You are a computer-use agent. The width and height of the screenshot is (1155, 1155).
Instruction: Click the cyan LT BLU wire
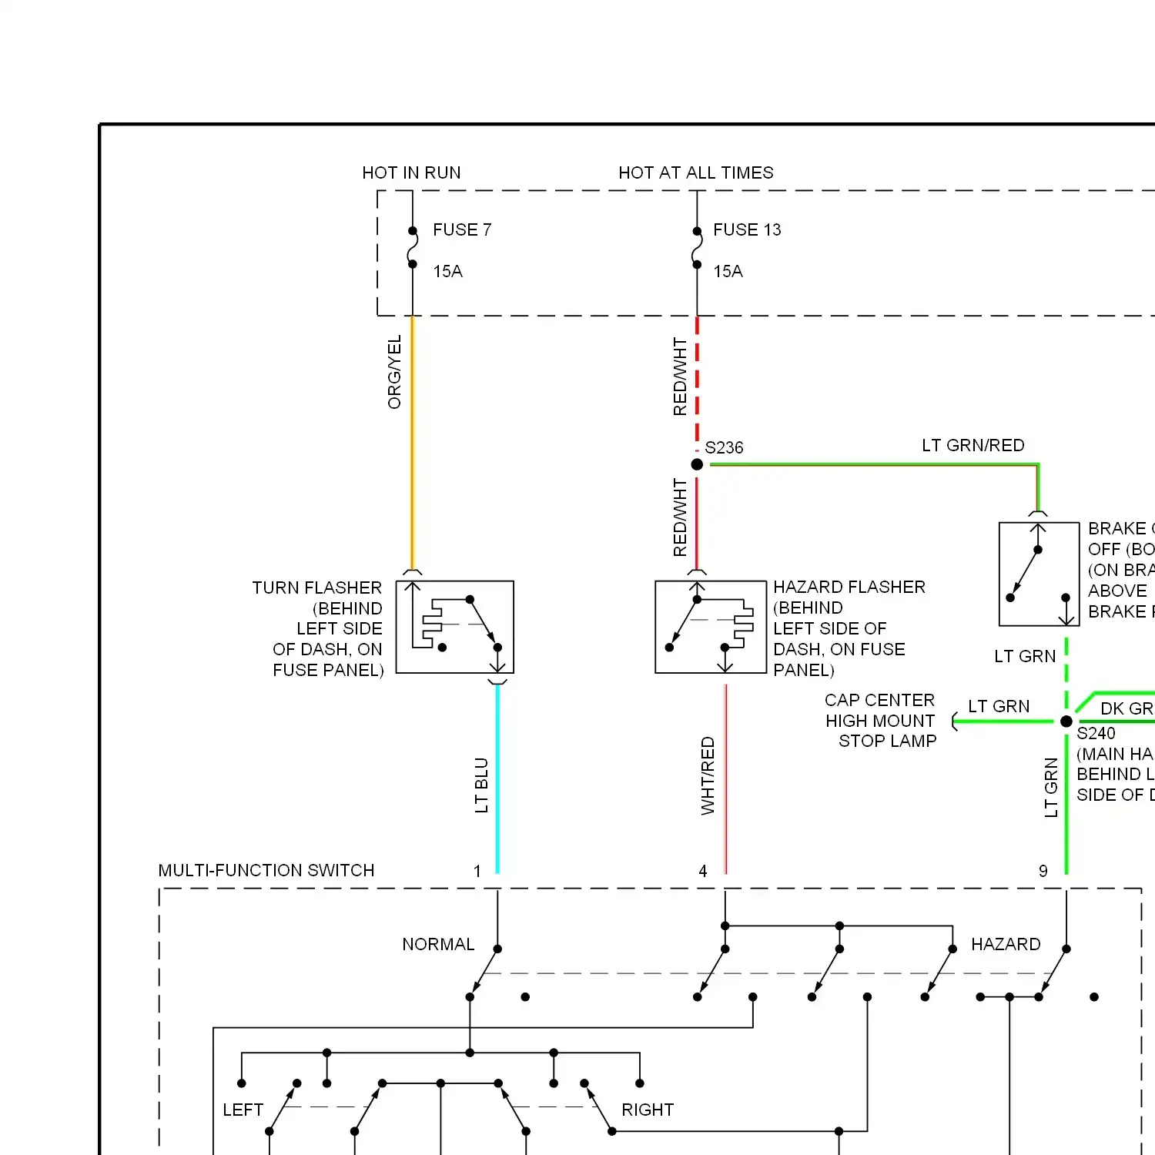coord(497,778)
